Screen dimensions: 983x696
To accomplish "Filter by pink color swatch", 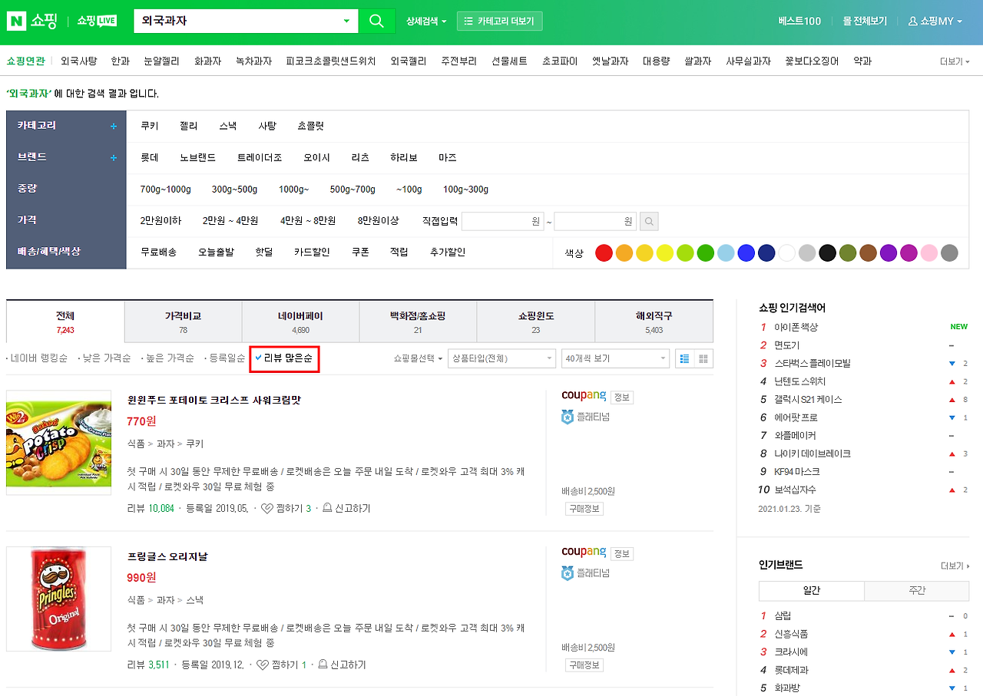I will pos(929,252).
